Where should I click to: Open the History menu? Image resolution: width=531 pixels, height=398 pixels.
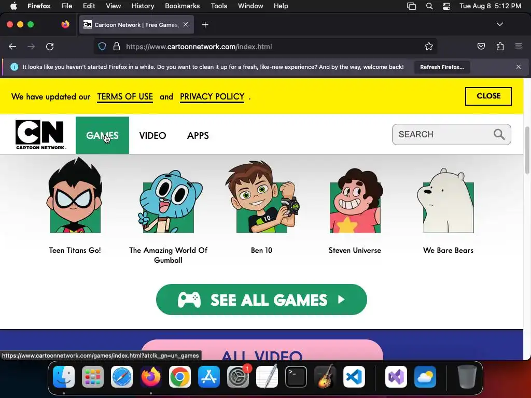[143, 6]
